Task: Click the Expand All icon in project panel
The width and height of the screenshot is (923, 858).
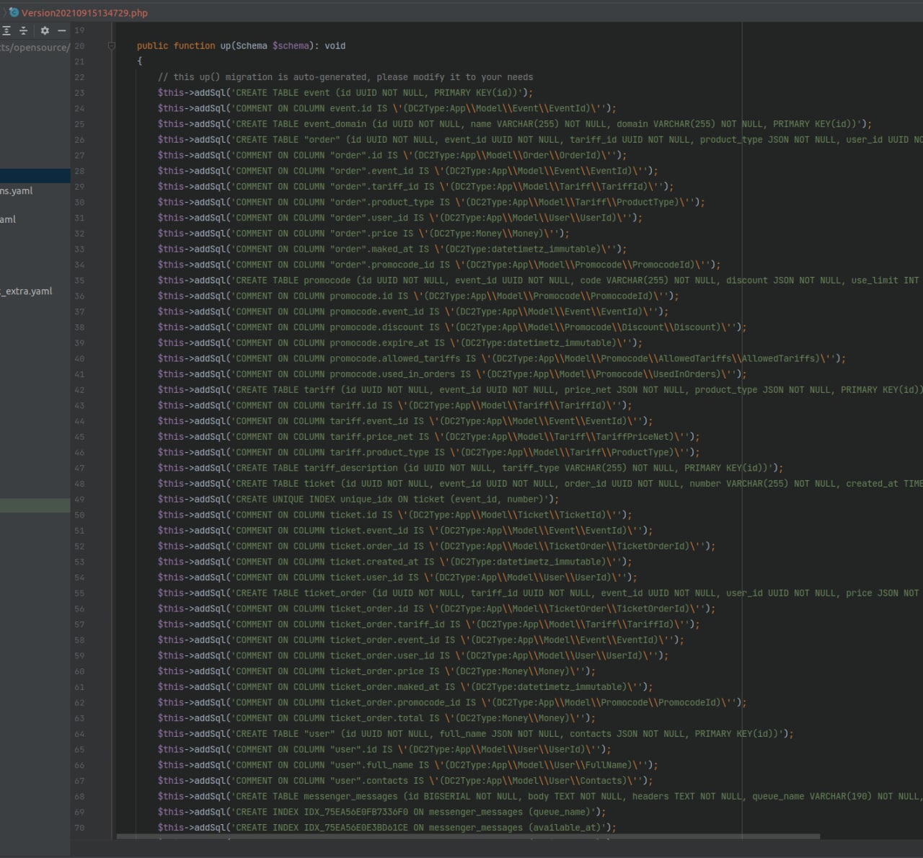Action: pyautogui.click(x=6, y=30)
